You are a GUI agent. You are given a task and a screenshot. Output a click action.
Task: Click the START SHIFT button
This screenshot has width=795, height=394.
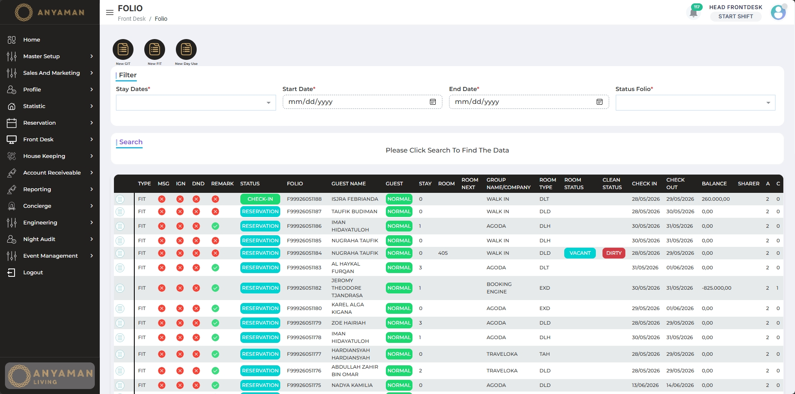coord(736,16)
